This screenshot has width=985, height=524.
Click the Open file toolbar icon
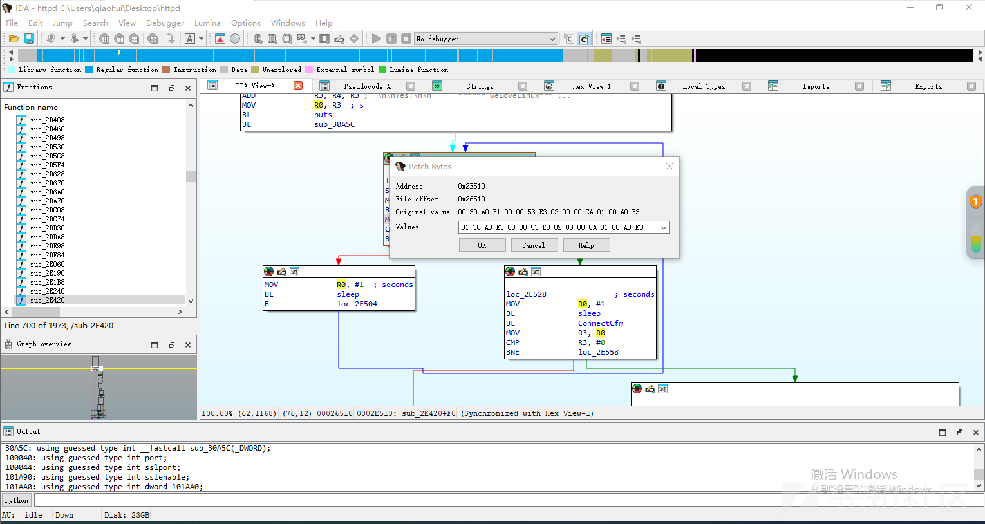point(14,39)
